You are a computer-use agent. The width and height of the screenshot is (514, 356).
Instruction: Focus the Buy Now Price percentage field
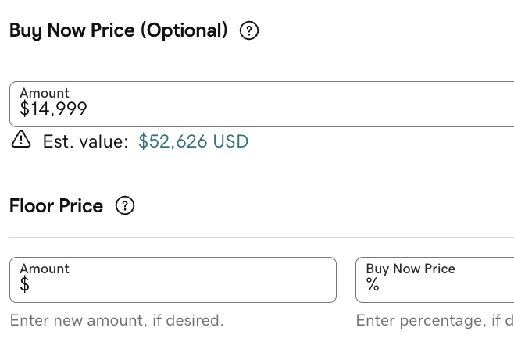click(434, 280)
